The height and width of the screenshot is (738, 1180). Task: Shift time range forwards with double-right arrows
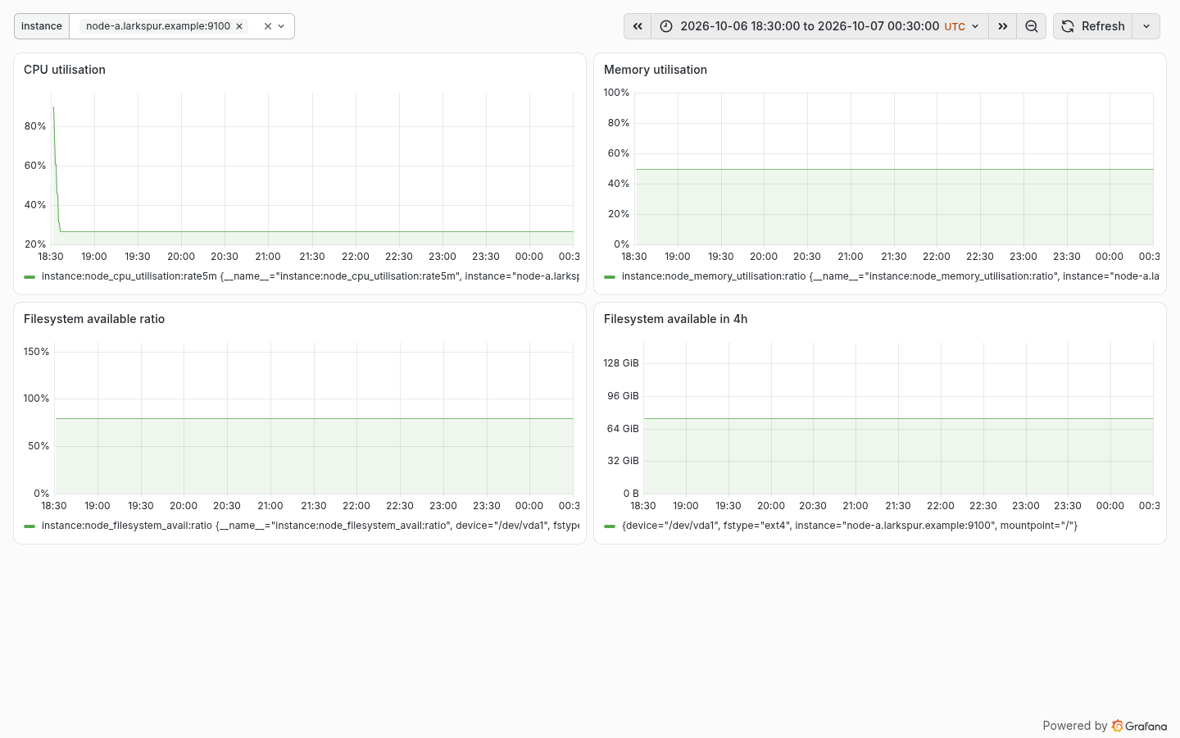pos(1002,26)
